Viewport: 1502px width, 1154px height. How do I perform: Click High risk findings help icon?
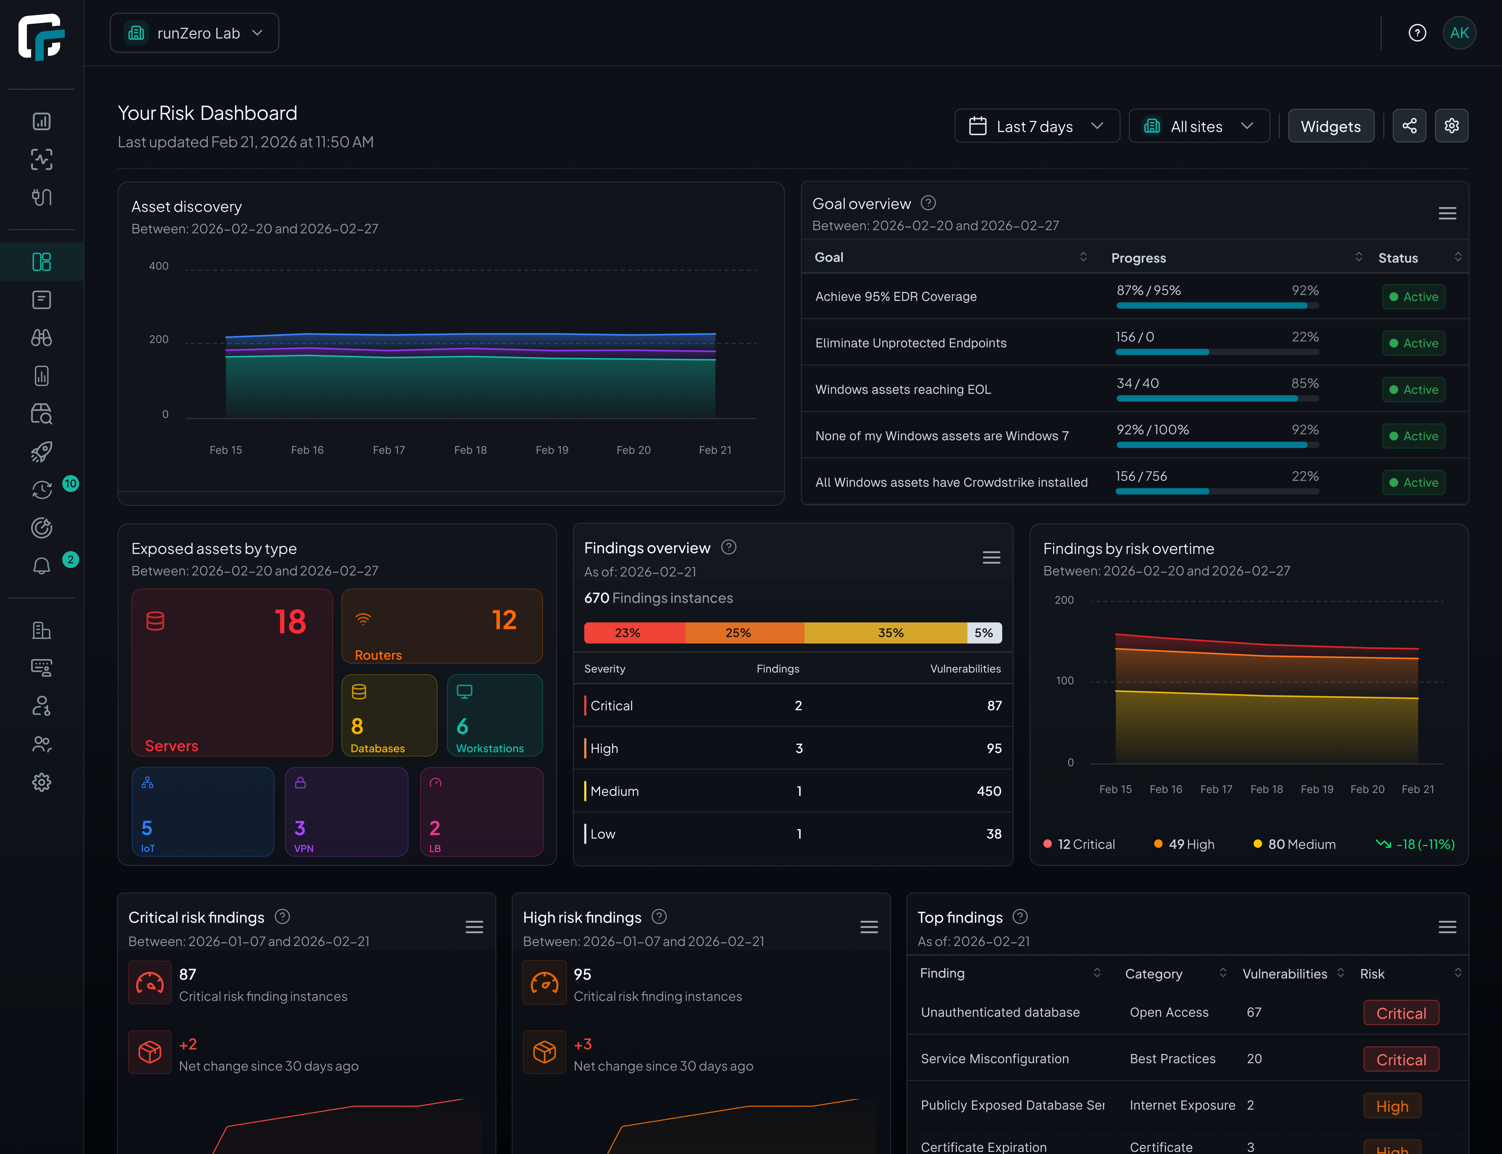659,917
